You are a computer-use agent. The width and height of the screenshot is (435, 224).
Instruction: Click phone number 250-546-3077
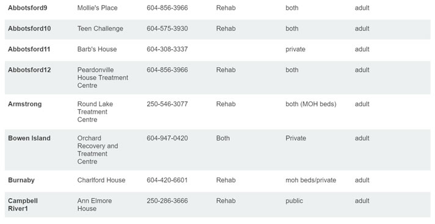pyautogui.click(x=167, y=104)
